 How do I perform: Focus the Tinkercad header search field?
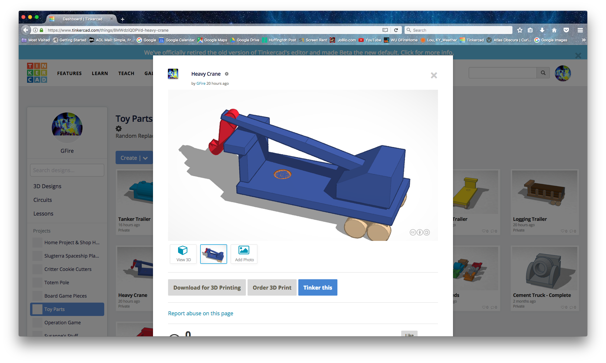tap(503, 73)
